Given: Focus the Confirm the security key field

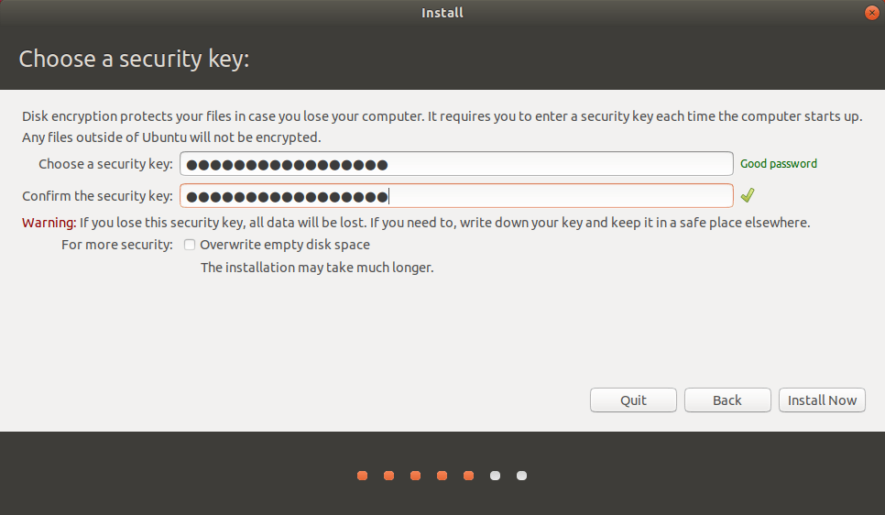Looking at the screenshot, I should [456, 196].
